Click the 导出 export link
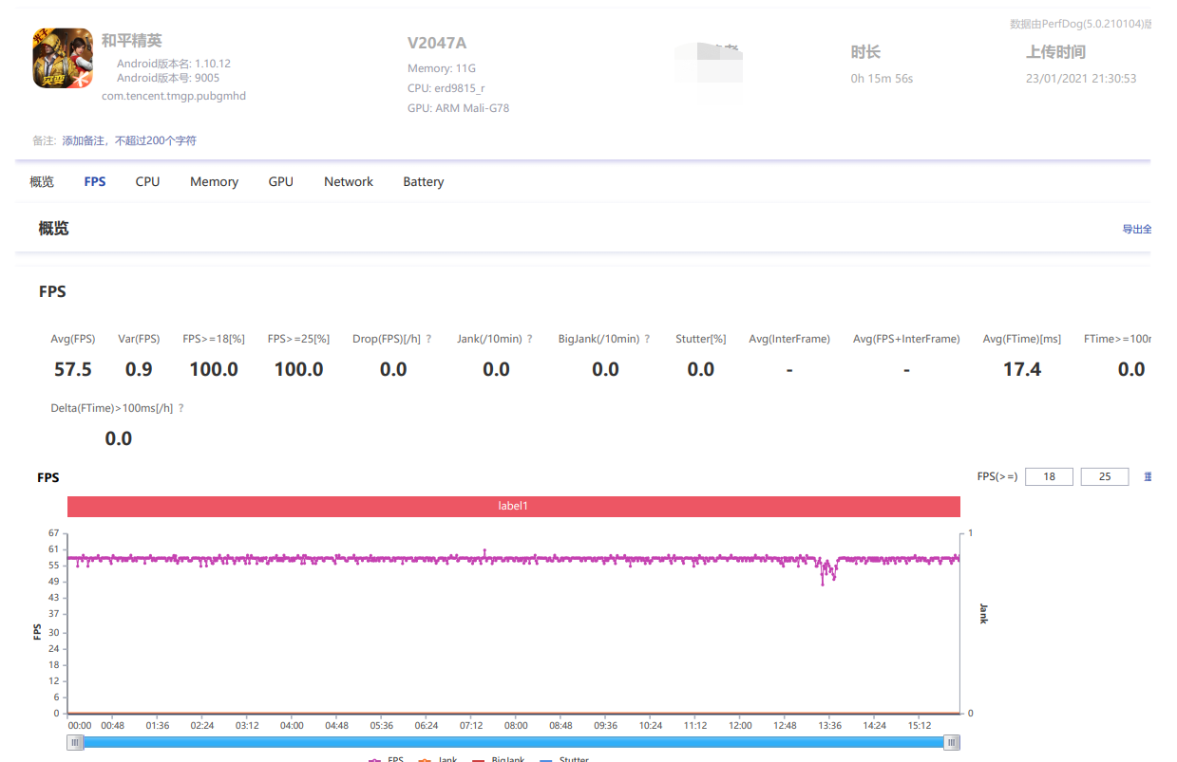 pyautogui.click(x=1137, y=229)
